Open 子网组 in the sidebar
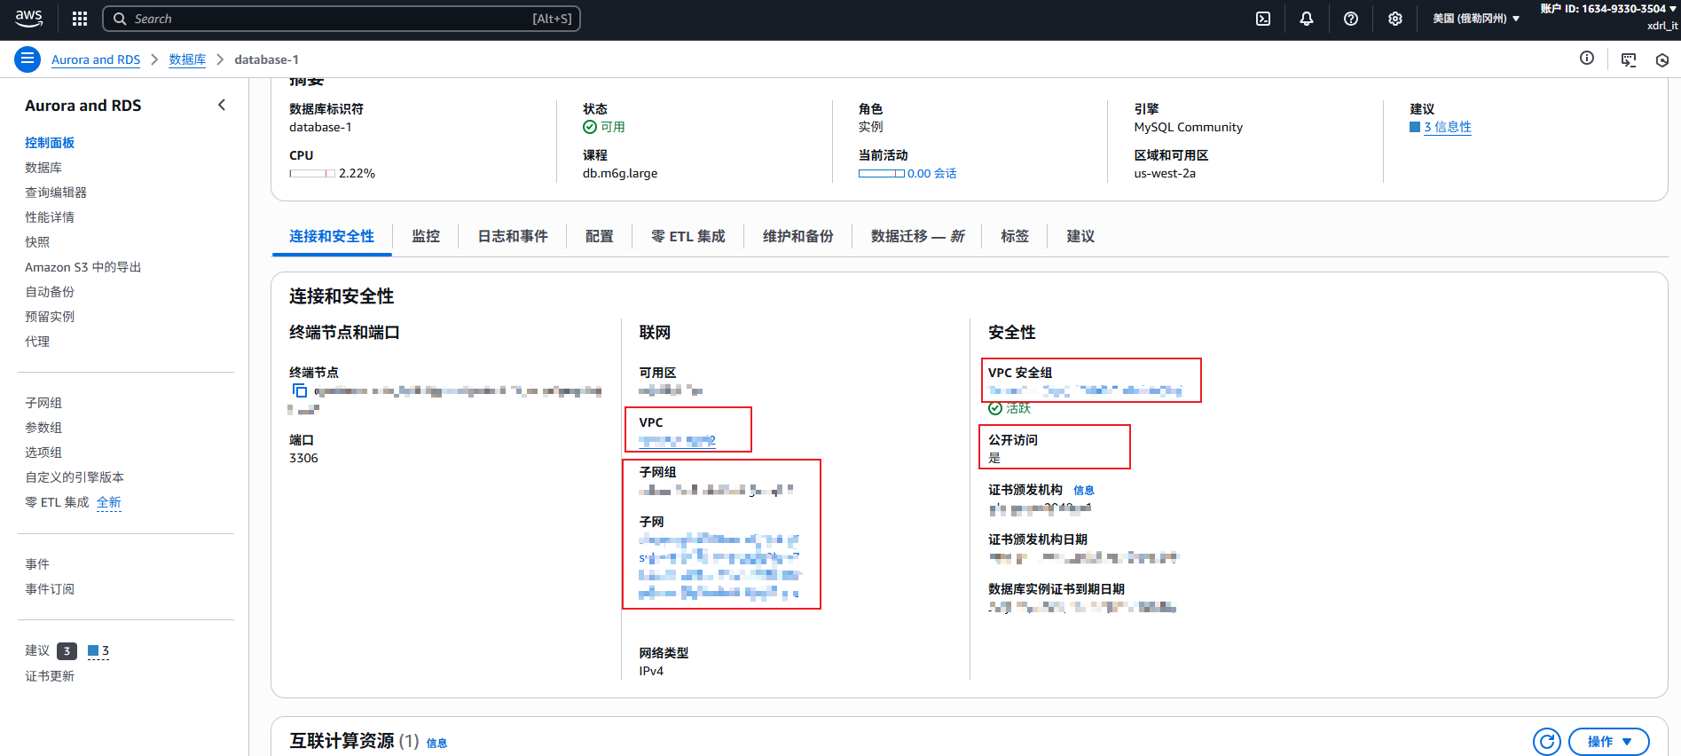The image size is (1681, 756). (x=43, y=403)
